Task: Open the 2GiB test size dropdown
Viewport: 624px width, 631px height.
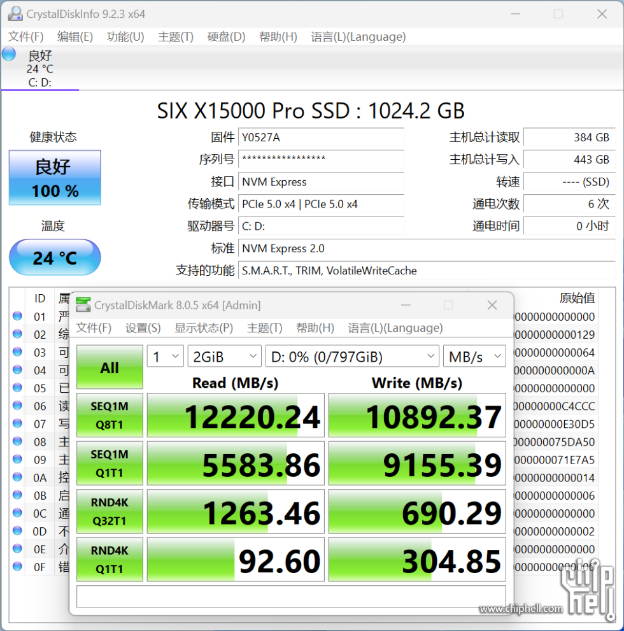Action: pos(224,357)
